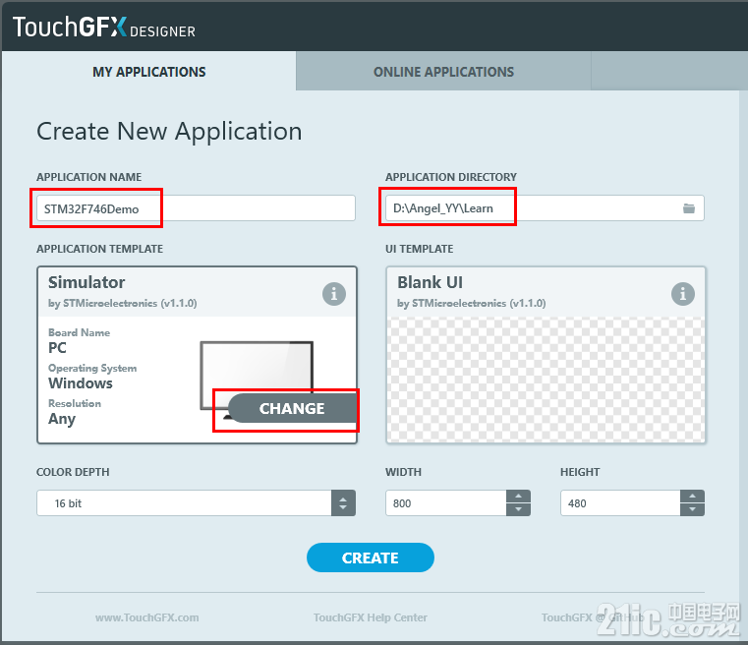This screenshot has height=645, width=748.
Task: Open TouchGFX Help Center link
Action: click(371, 617)
